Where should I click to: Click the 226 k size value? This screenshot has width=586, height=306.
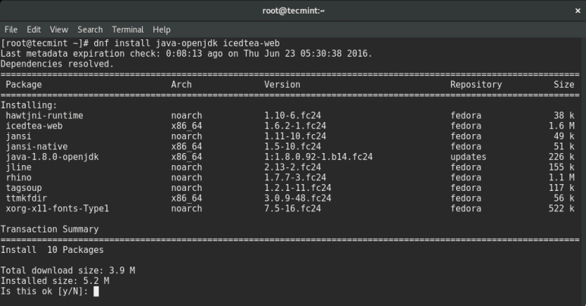coord(562,157)
